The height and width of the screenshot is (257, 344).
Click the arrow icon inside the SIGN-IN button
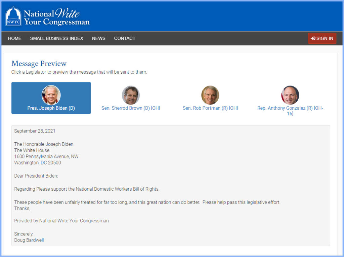(x=313, y=38)
